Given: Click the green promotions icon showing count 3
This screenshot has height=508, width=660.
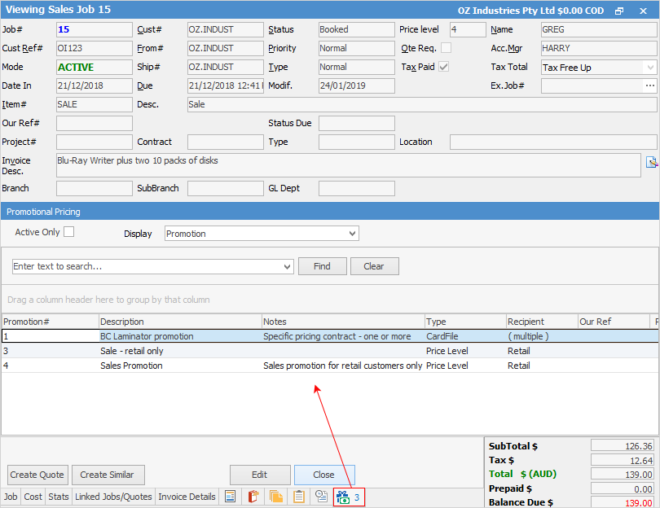Looking at the screenshot, I should click(x=342, y=497).
